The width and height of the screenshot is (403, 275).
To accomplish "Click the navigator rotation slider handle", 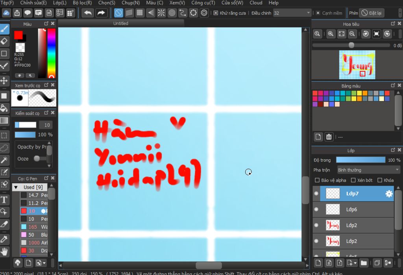I will [351, 45].
